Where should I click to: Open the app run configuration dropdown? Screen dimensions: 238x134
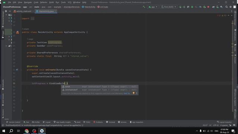pos(153,7)
